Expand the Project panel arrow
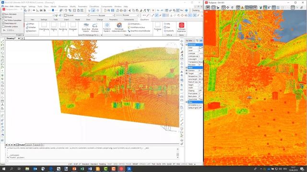The height and width of the screenshot is (172, 307). point(23,35)
